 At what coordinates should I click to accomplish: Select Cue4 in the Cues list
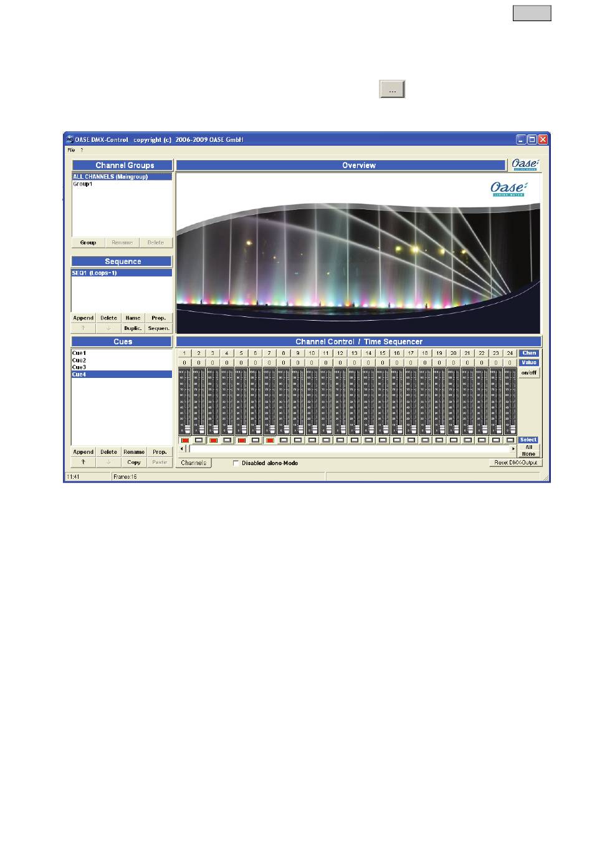[122, 375]
